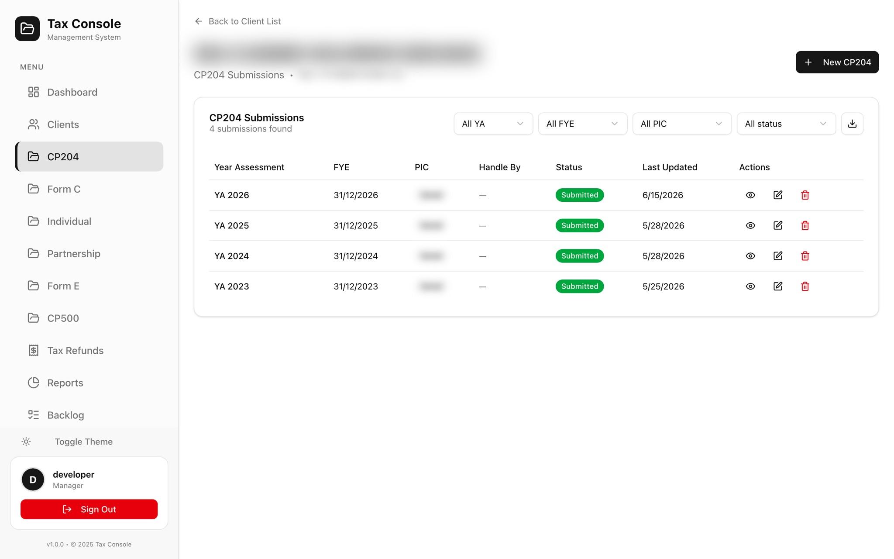Screen dimensions: 894x559
Task: Click the YA 2024 cell
Action: (231, 256)
